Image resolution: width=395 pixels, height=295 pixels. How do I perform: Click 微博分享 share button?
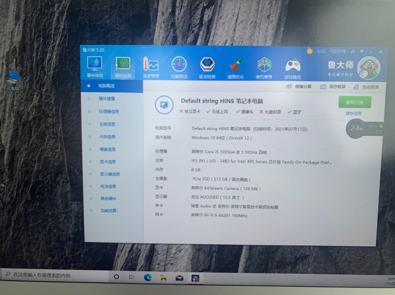300,87
